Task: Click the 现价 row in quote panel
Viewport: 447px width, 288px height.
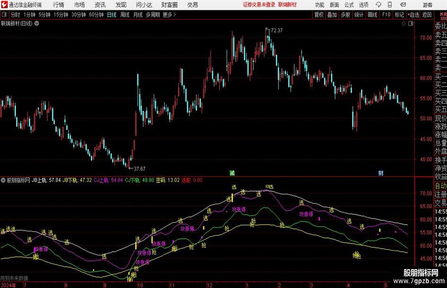Action: [x=440, y=118]
